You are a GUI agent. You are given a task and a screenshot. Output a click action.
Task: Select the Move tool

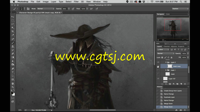click(13, 17)
